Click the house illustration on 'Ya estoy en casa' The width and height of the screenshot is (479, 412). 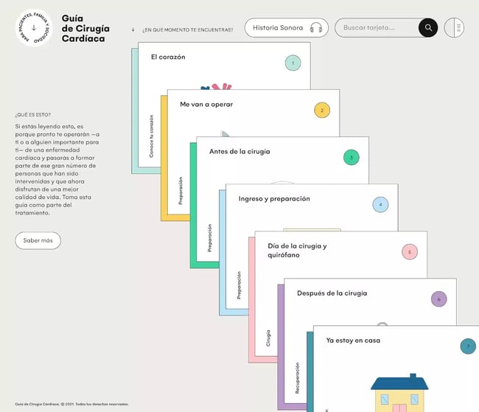(399, 393)
